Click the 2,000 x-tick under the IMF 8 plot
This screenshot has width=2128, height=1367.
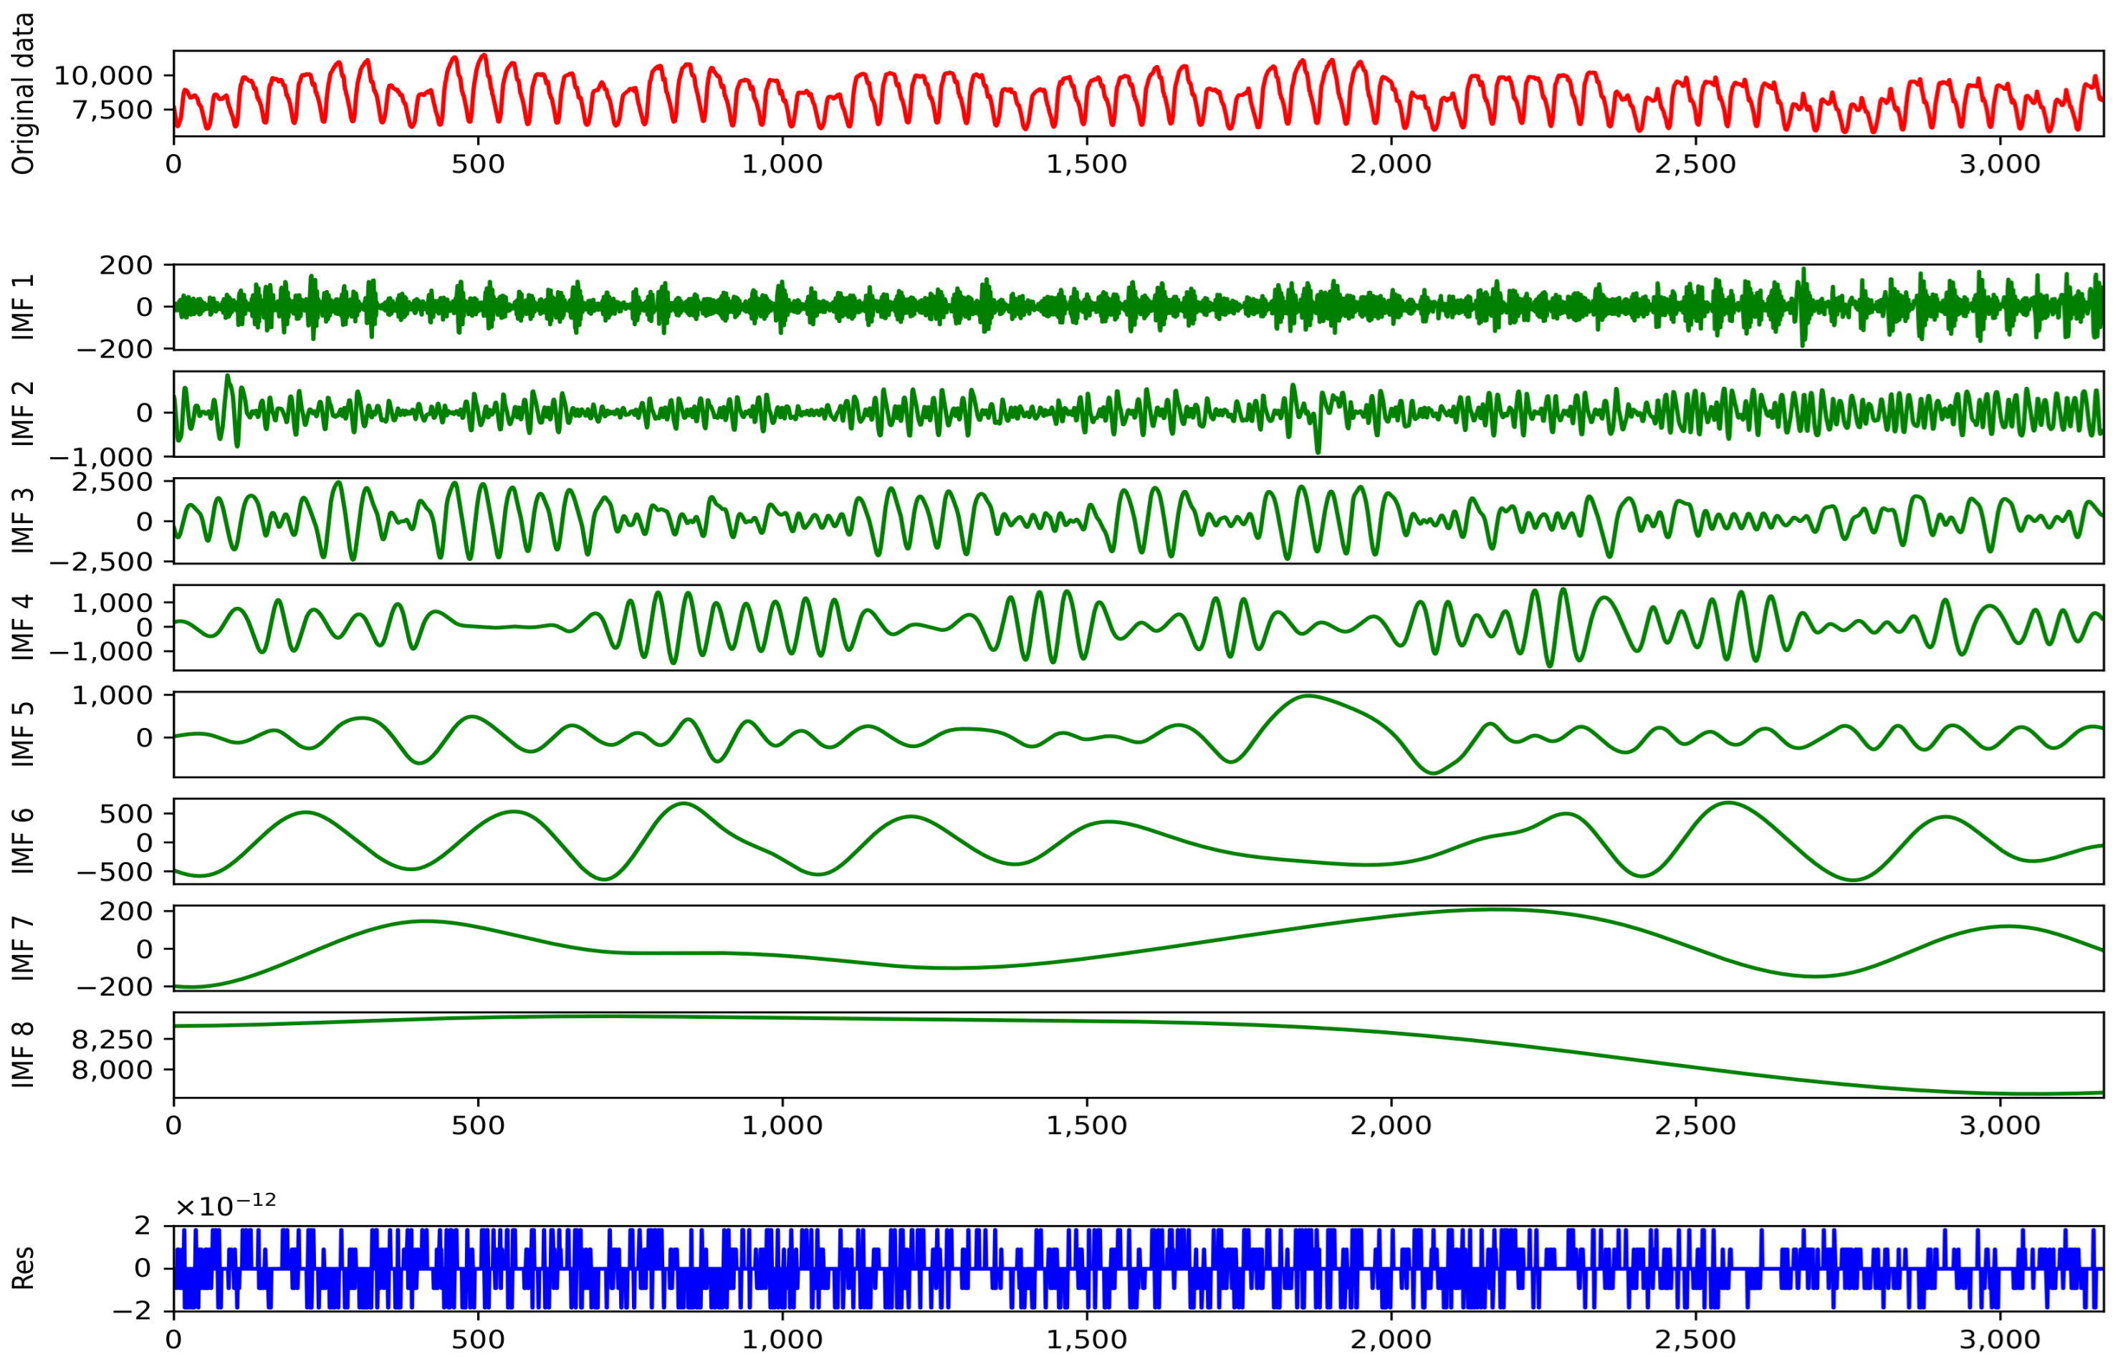coord(1390,1126)
